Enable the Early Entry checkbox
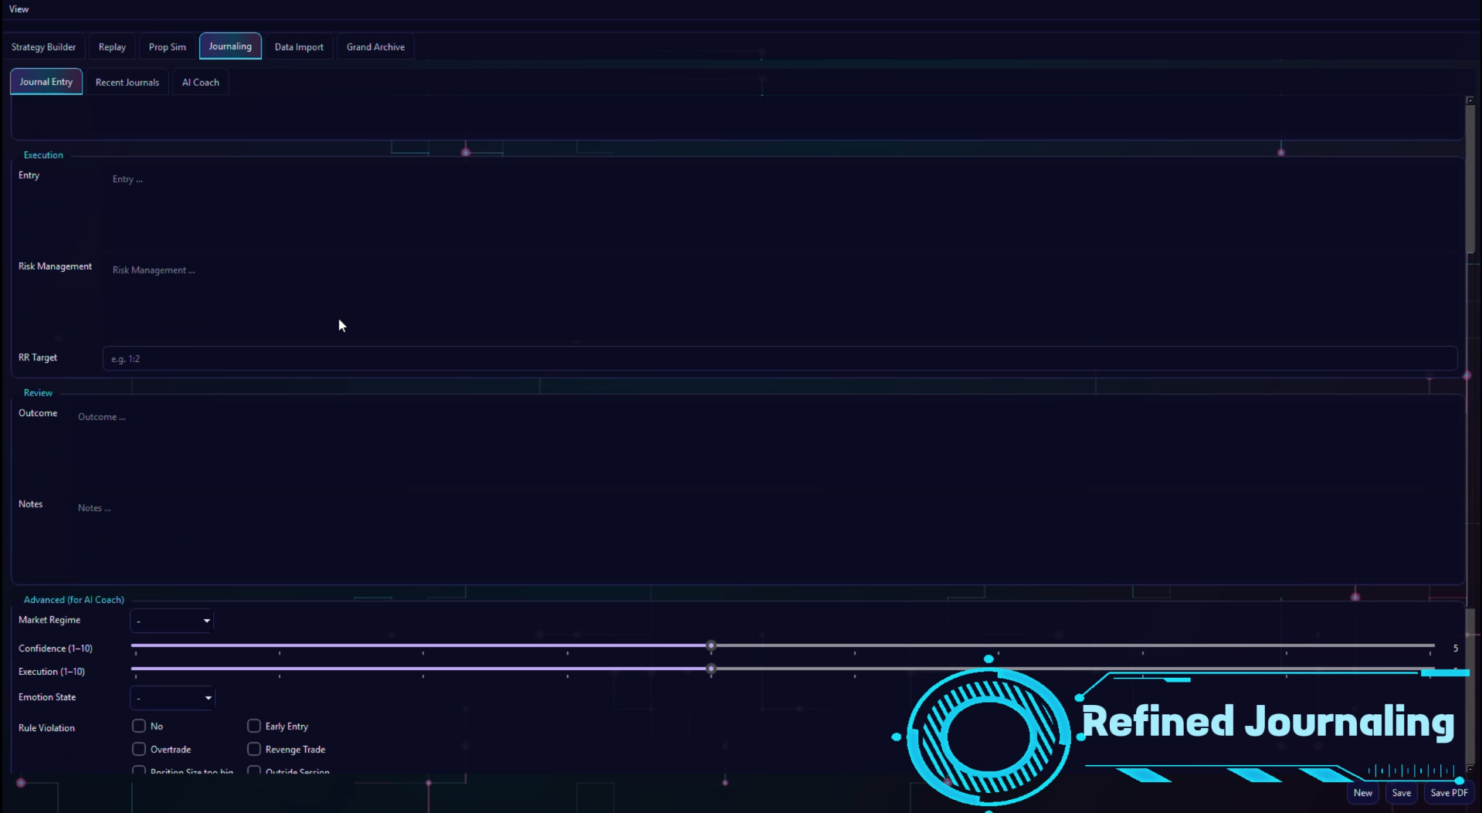 (254, 726)
